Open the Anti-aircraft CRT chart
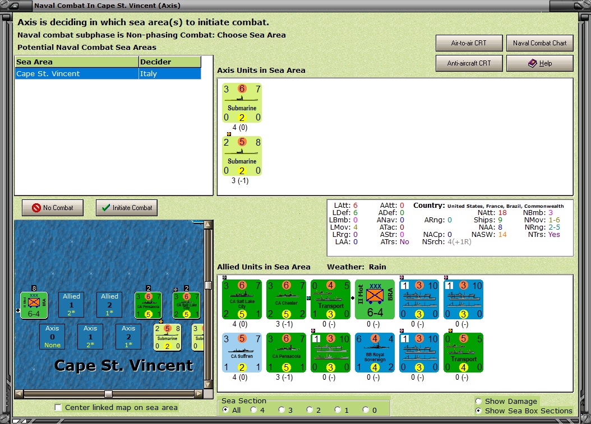 pos(469,63)
